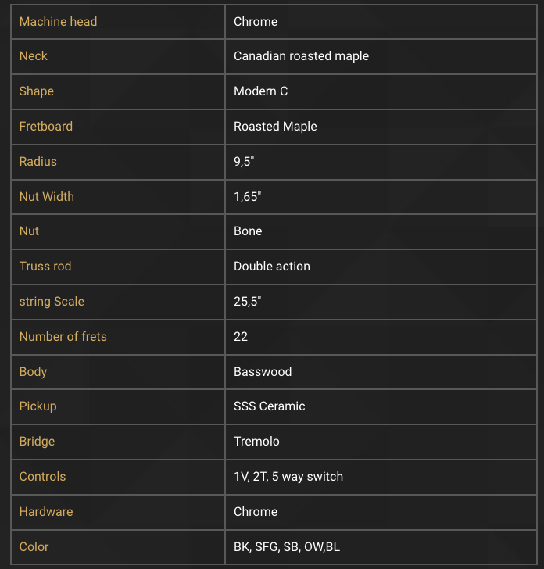
Task: Click the Fretboard label
Action: [46, 127]
